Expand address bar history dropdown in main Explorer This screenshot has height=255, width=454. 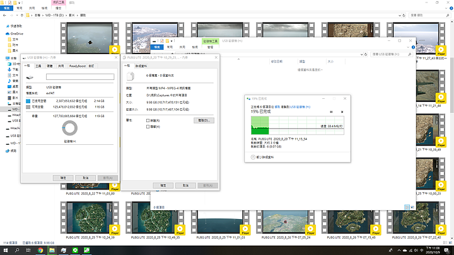(x=400, y=15)
